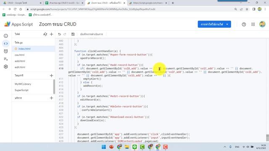Add a library with plus icon
The width and height of the screenshot is (269, 151).
[51, 75]
